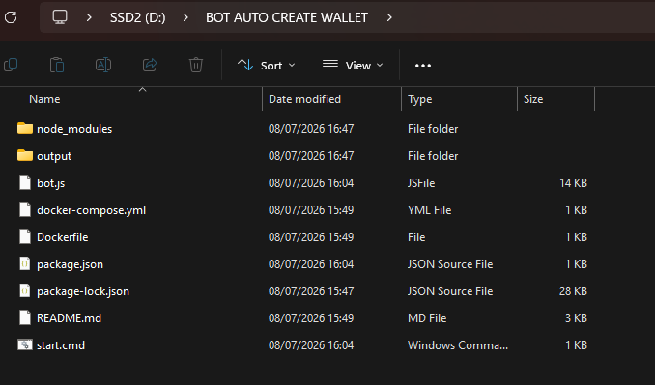The width and height of the screenshot is (655, 385).
Task: Open the Sort dropdown
Action: point(267,65)
